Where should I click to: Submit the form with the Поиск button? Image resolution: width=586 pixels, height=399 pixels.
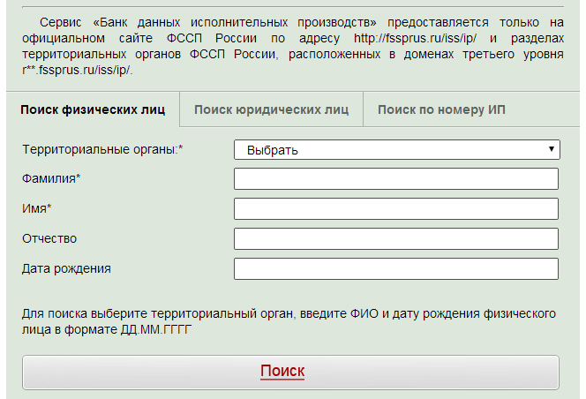click(290, 373)
